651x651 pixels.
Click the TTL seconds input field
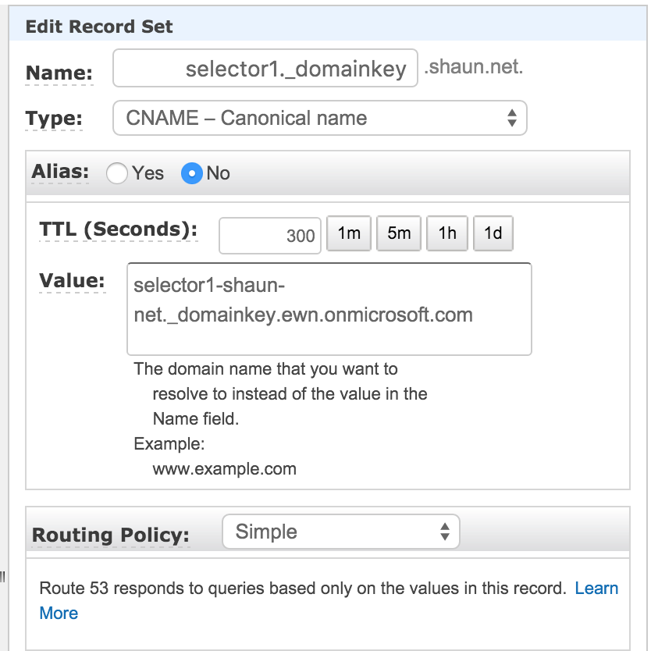(270, 235)
